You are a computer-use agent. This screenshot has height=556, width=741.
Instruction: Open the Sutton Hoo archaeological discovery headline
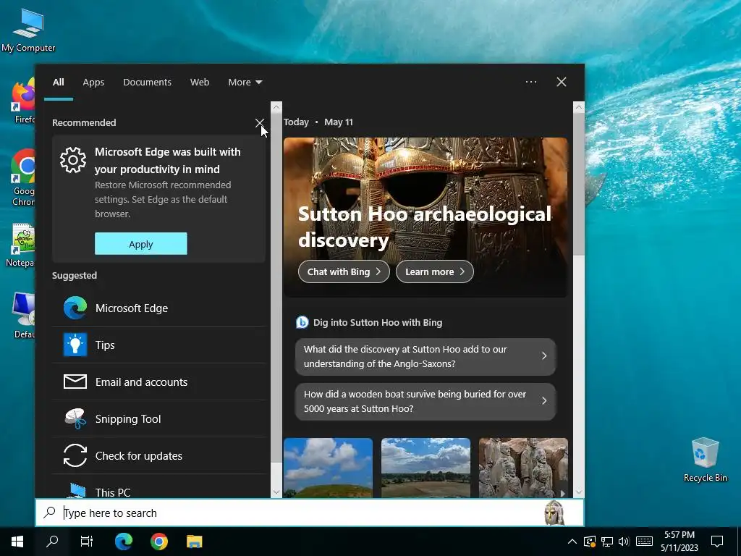coord(424,227)
